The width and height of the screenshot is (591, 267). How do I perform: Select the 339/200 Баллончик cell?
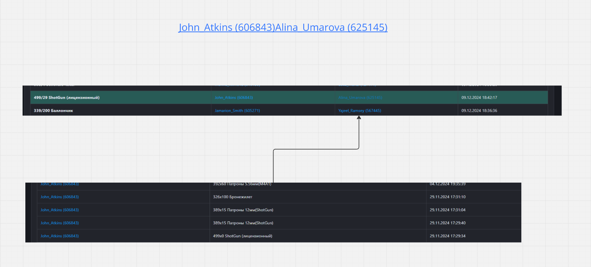53,111
